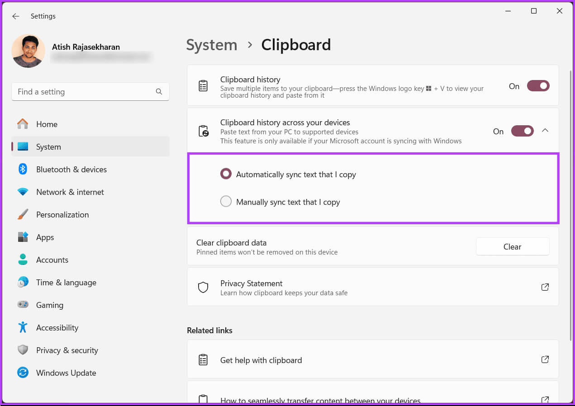Go to Bluetooth & devices

90,169
